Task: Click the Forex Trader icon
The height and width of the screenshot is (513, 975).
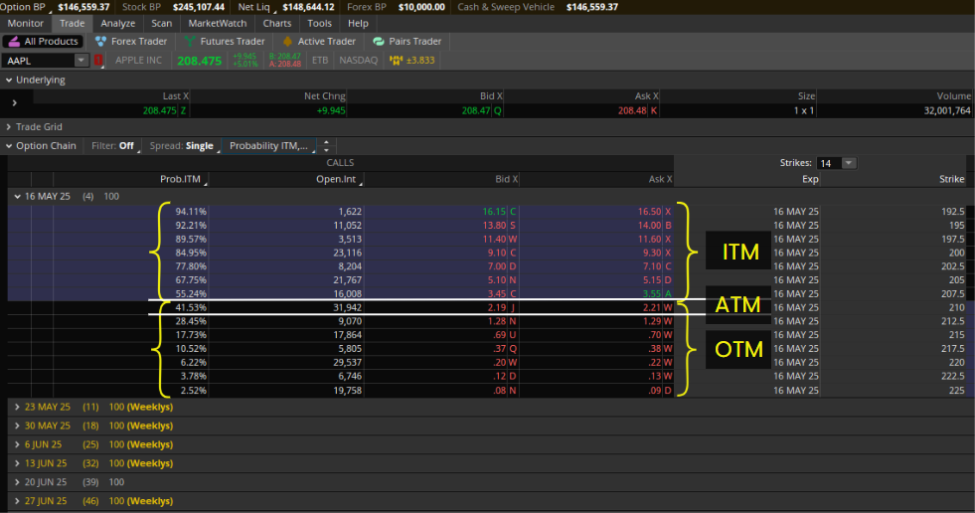Action: pos(100,41)
